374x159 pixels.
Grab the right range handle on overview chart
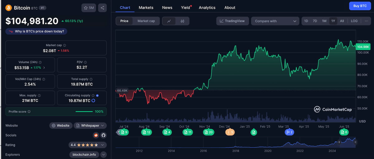355,142
